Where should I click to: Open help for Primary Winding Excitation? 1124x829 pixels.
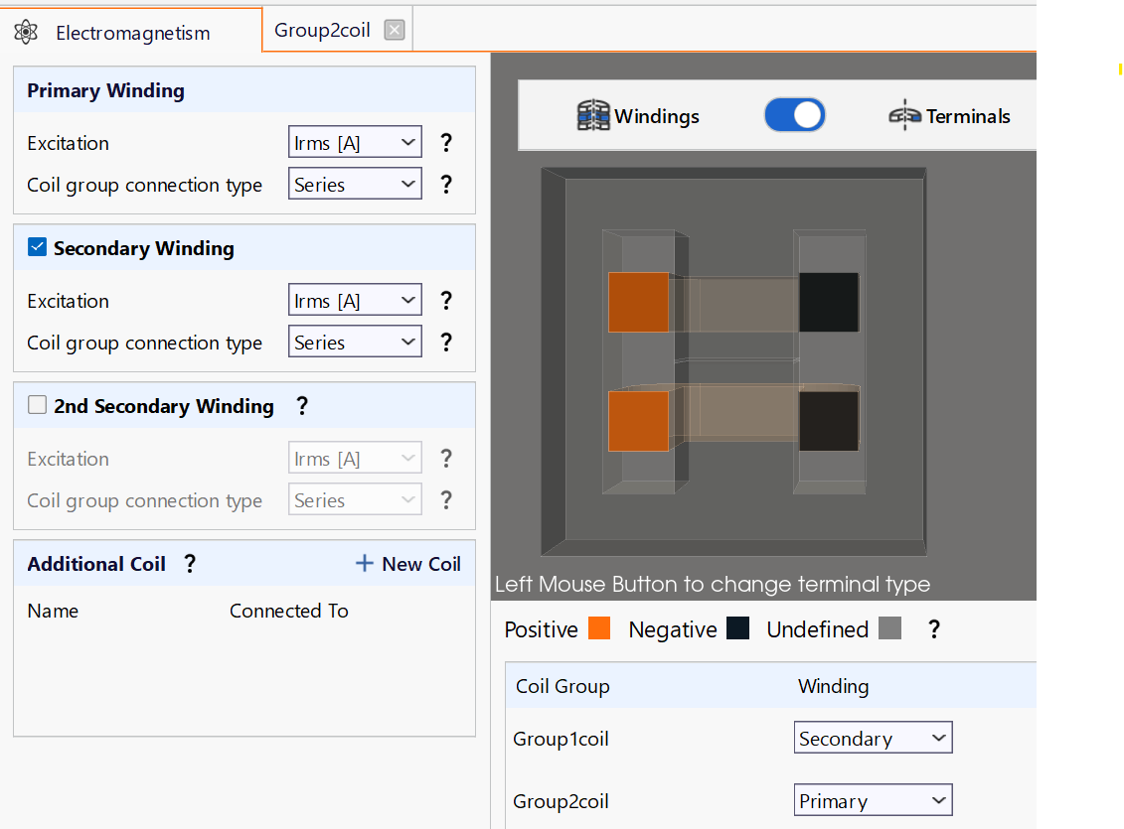446,142
